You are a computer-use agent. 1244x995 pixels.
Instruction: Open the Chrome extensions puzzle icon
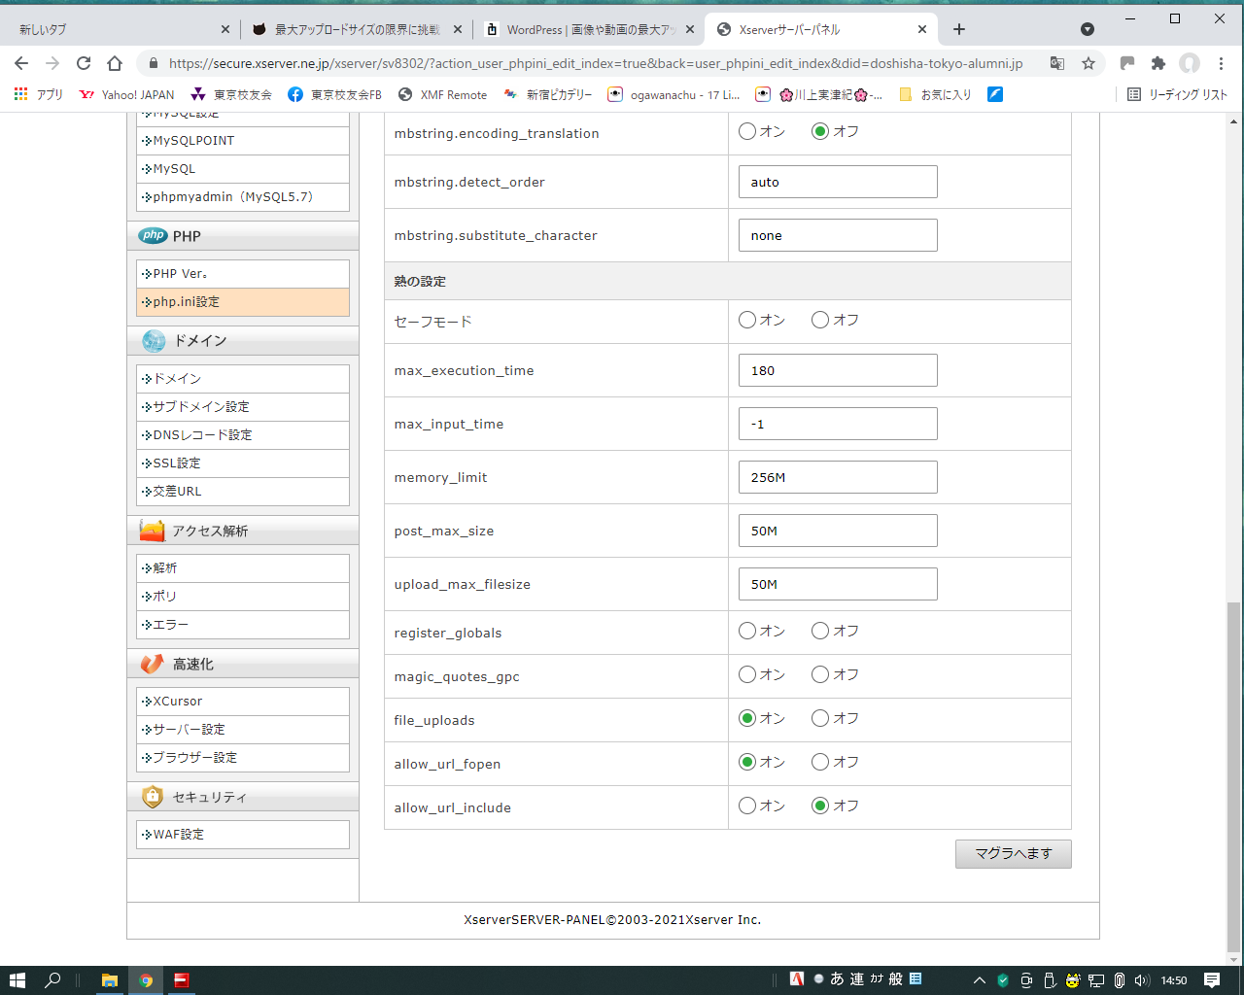[1158, 63]
